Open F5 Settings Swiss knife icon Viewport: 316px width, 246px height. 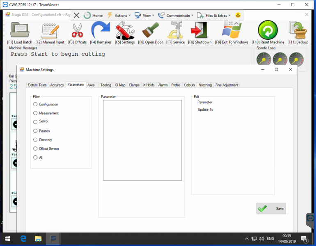(x=125, y=31)
